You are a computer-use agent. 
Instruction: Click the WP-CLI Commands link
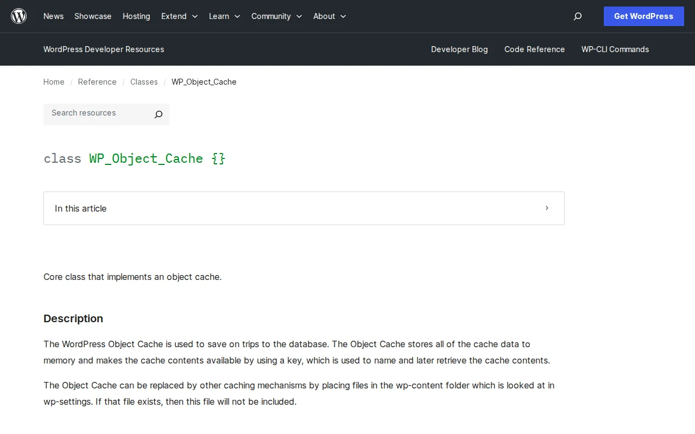615,49
